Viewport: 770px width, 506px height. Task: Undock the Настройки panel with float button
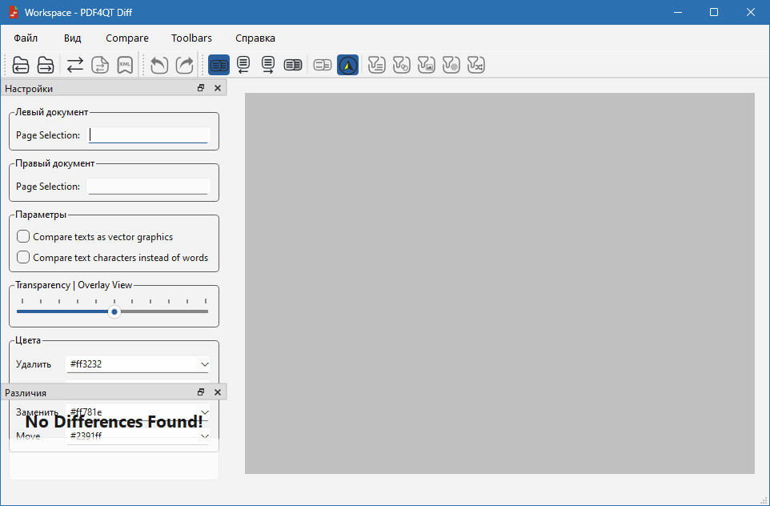tap(200, 88)
